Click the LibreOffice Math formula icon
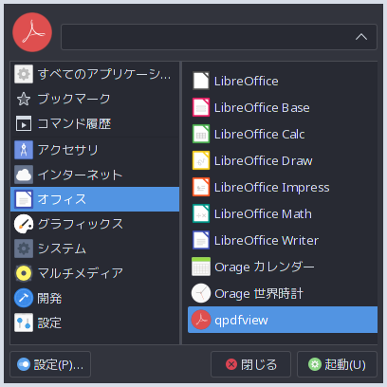 (201, 213)
